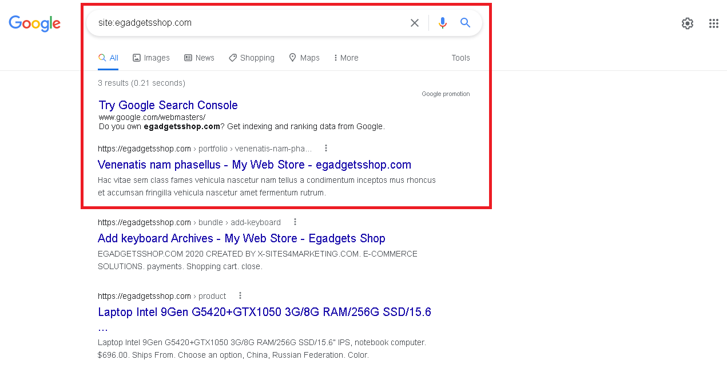Viewport: 727px width, 388px height.
Task: Switch to the News tab
Action: 199,58
